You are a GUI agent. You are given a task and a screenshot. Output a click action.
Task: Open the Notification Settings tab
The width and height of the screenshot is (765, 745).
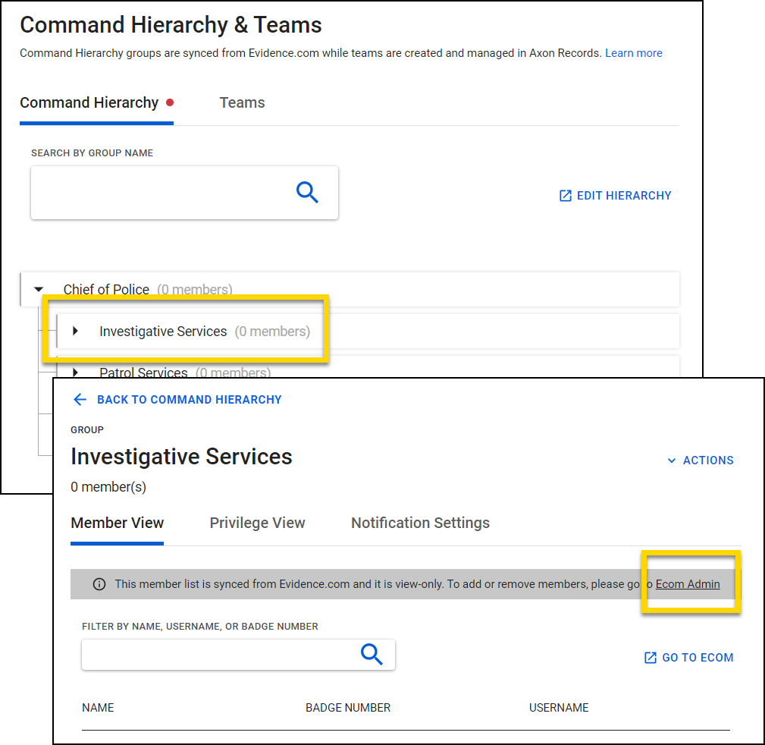pyautogui.click(x=420, y=523)
